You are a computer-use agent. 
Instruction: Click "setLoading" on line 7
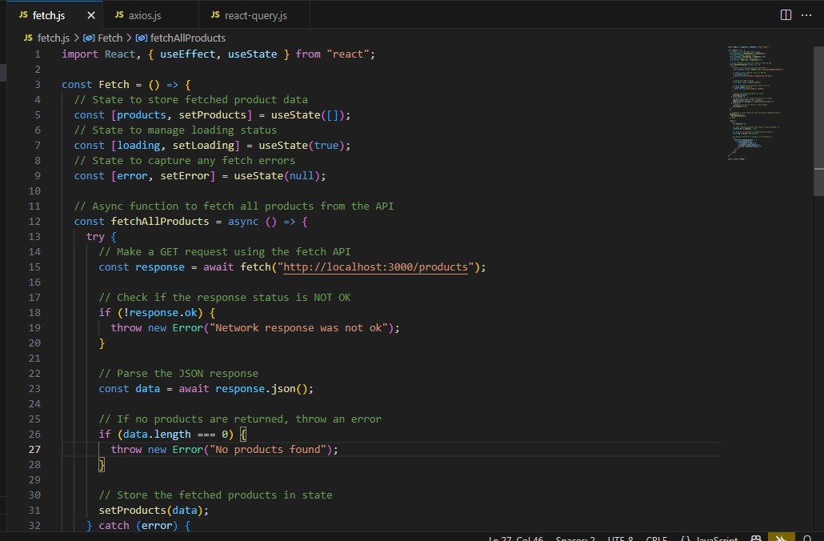pyautogui.click(x=203, y=146)
